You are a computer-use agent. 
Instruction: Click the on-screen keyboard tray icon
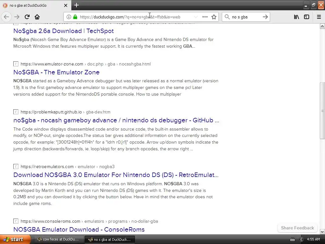click(x=292, y=240)
